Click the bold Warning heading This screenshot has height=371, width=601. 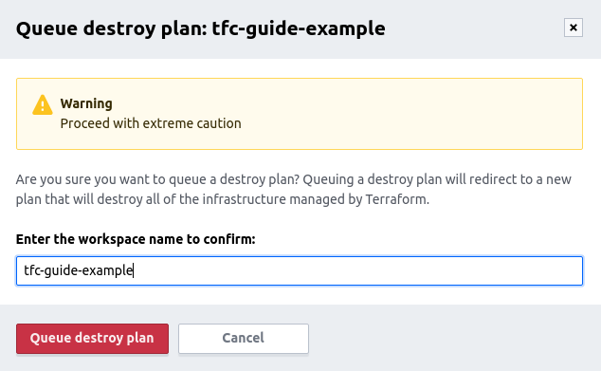coord(86,103)
